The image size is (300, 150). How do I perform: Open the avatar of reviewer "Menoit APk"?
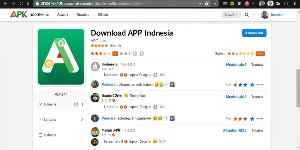pyautogui.click(x=95, y=132)
